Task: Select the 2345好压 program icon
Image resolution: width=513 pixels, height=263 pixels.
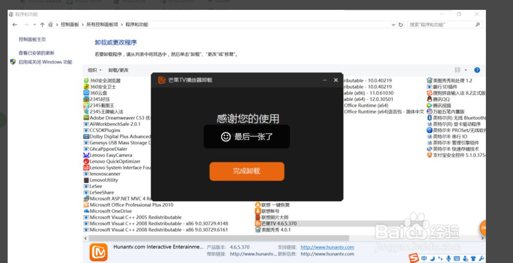Action: click(x=86, y=99)
